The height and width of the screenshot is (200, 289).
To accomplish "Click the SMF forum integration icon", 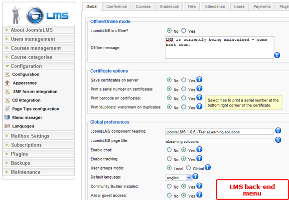I will (x=7, y=92).
